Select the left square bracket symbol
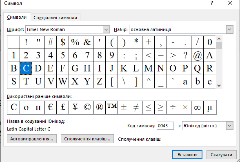Image resolution: width=240 pixels, height=162 pixels. pyautogui.click(x=112, y=81)
